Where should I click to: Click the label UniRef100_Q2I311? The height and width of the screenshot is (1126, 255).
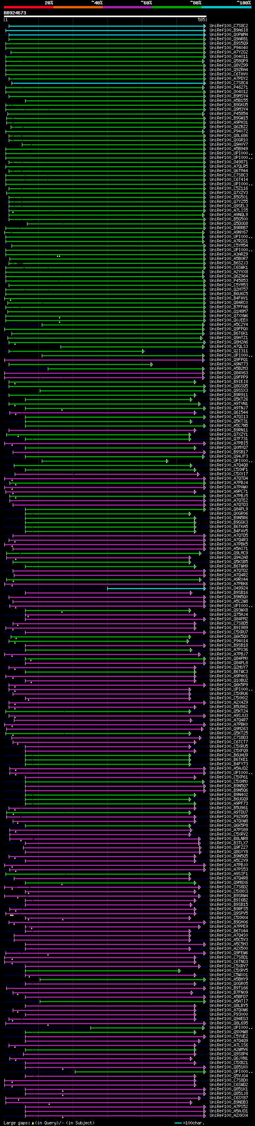[x=229, y=351]
